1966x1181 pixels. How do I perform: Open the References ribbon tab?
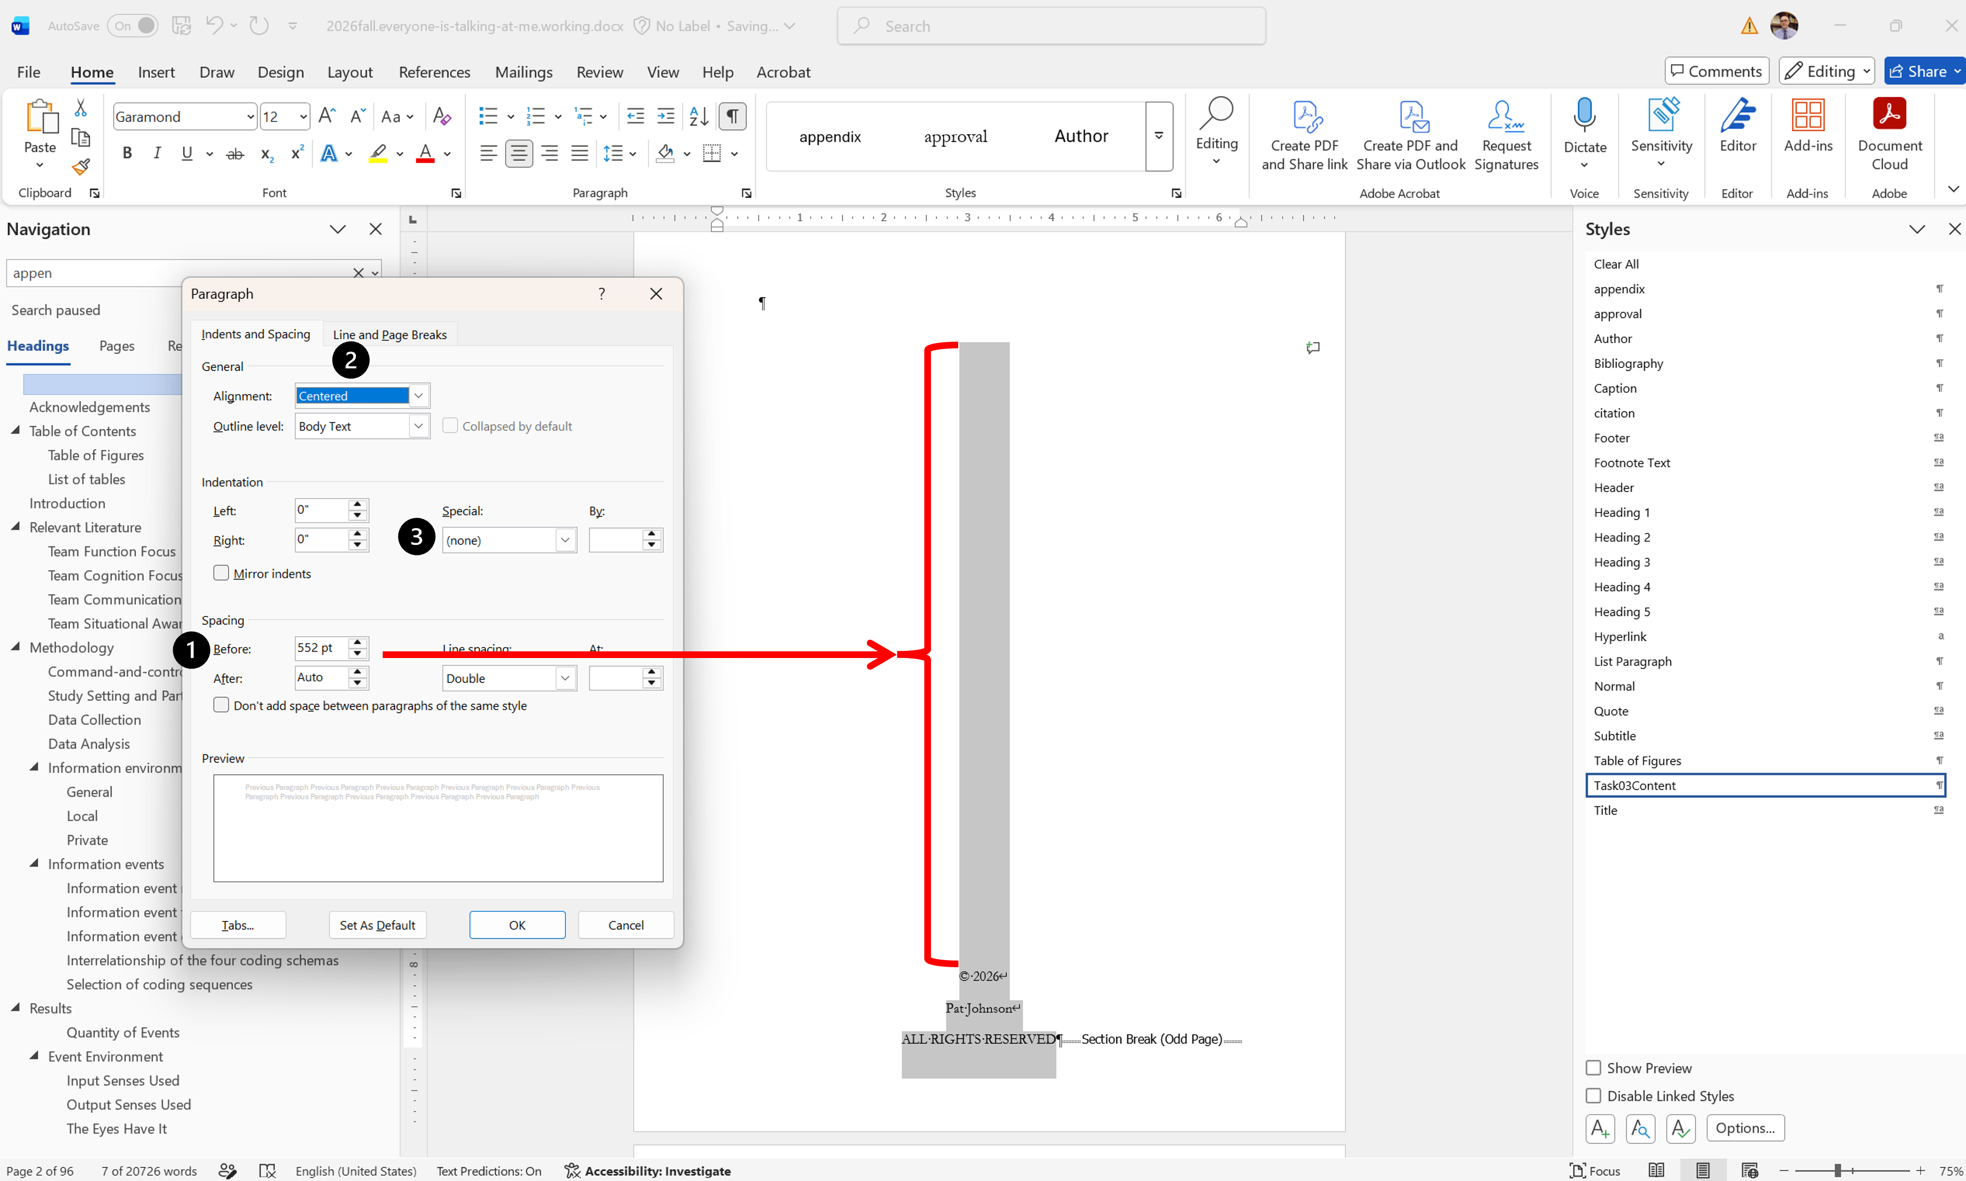[434, 72]
